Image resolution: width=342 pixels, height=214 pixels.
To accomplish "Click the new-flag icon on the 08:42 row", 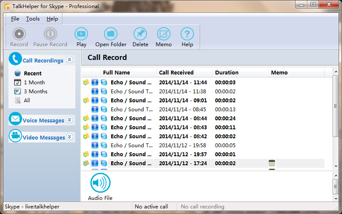I will (x=86, y=136).
